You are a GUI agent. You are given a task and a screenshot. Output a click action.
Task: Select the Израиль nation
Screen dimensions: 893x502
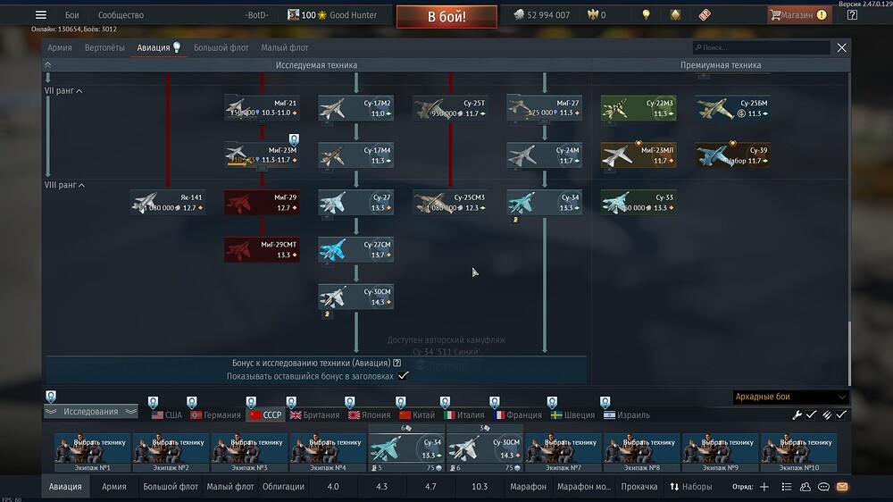tap(627, 415)
